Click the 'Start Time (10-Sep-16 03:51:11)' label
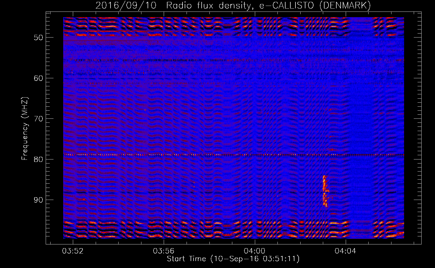 233,259
